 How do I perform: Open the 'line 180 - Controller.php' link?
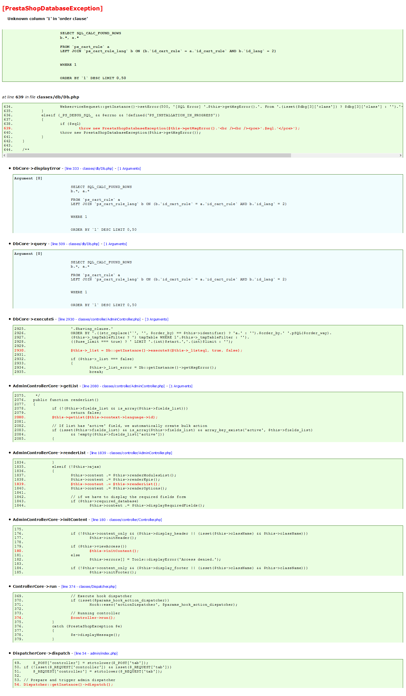tap(127, 520)
